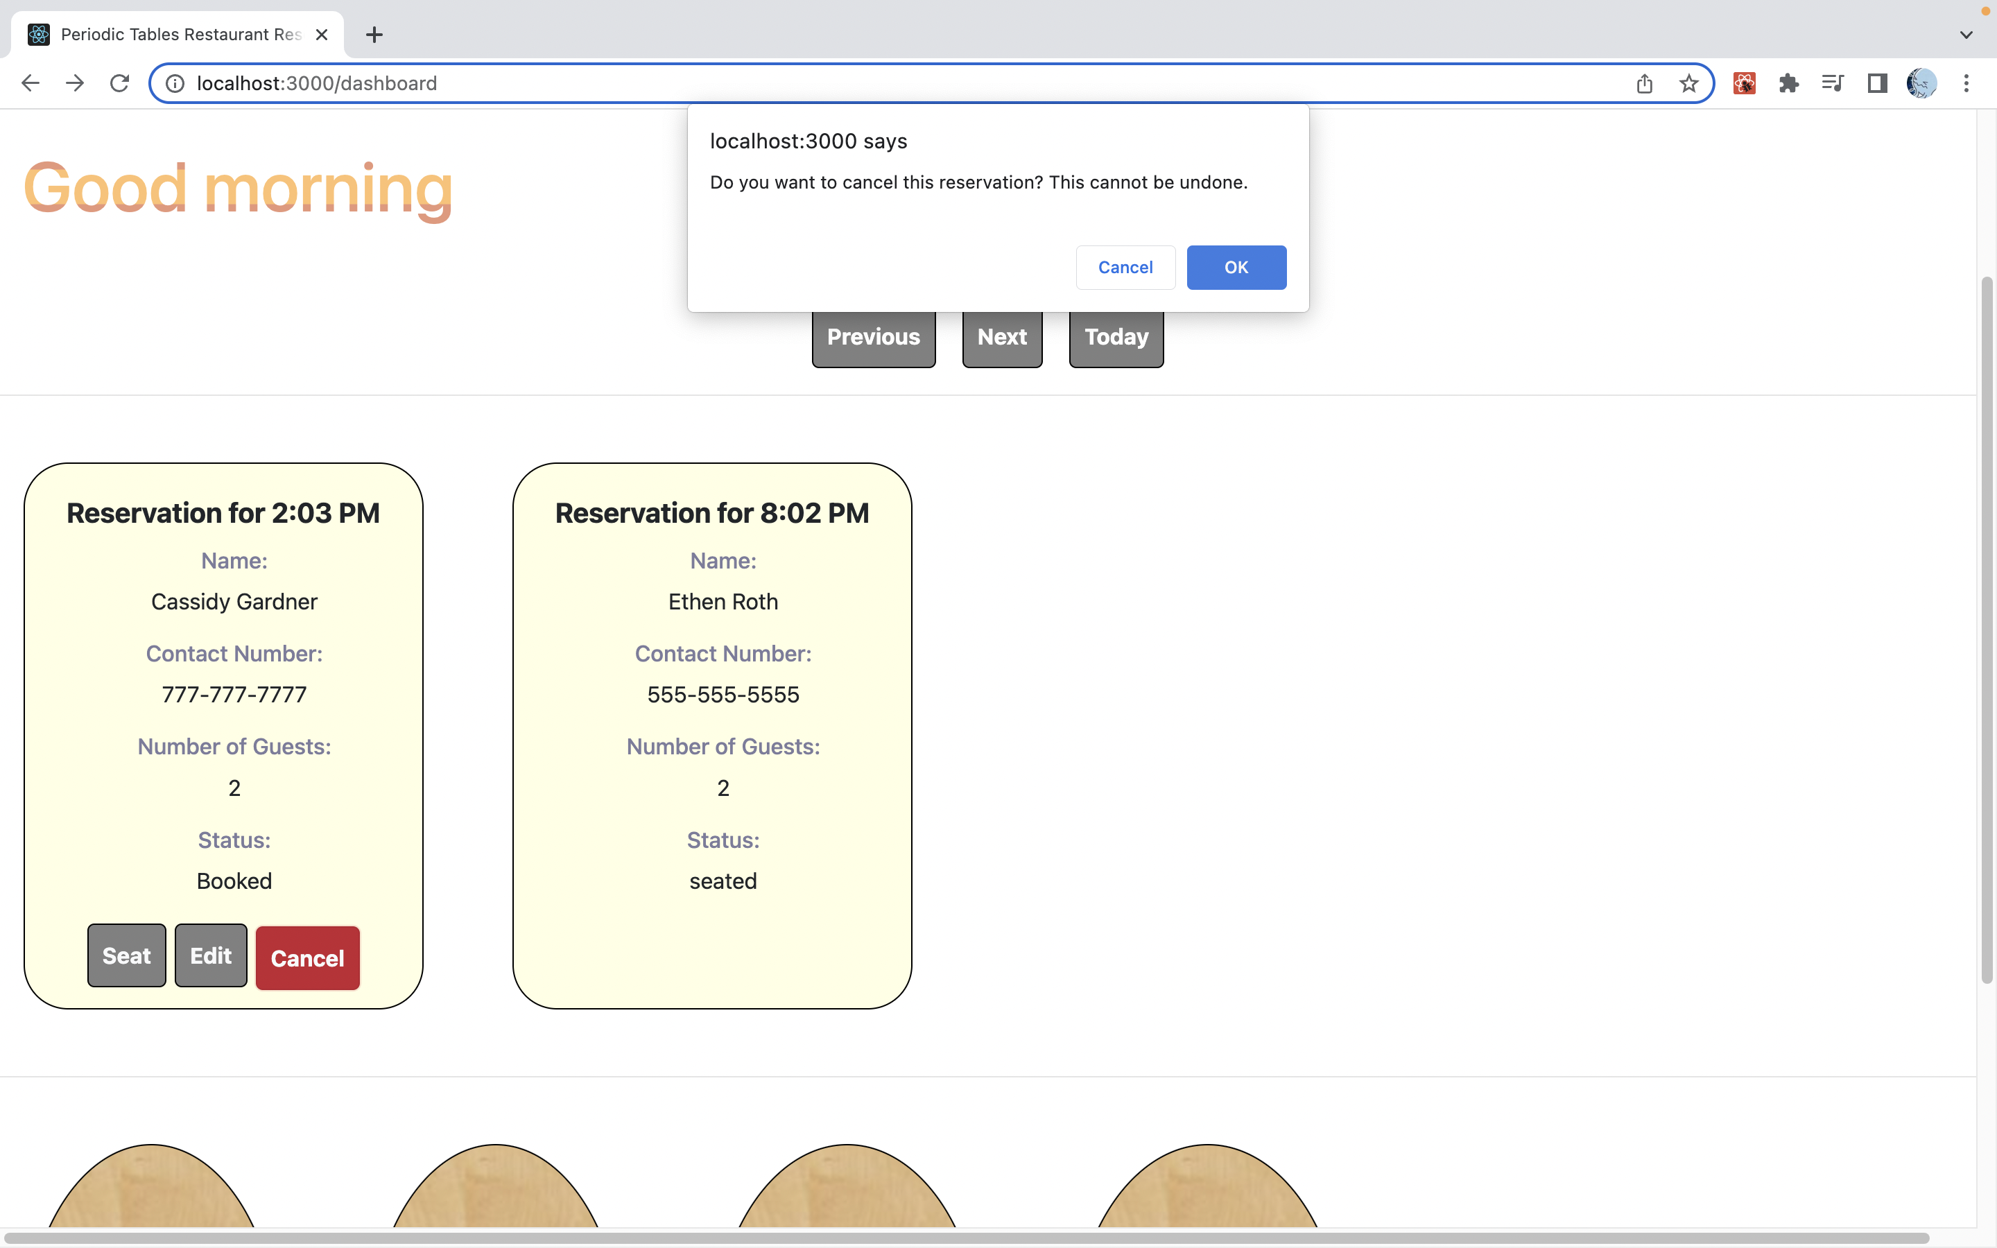1997x1248 pixels.
Task: View site information for localhost:3000
Action: click(174, 83)
